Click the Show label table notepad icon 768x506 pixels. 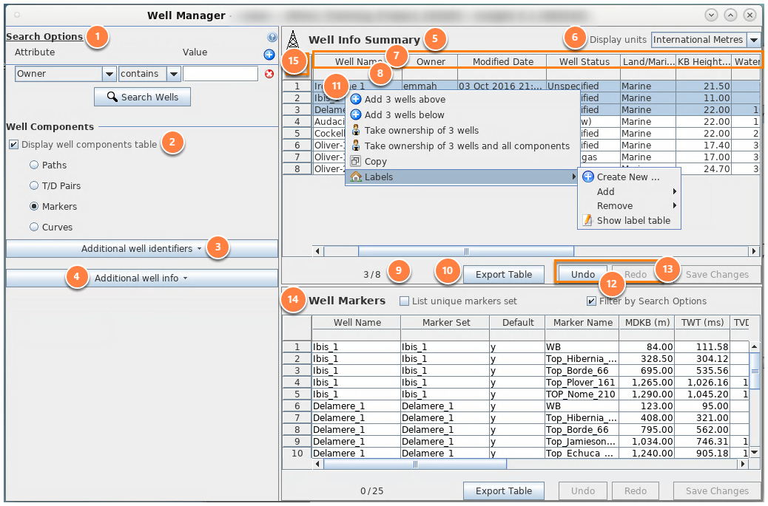587,220
